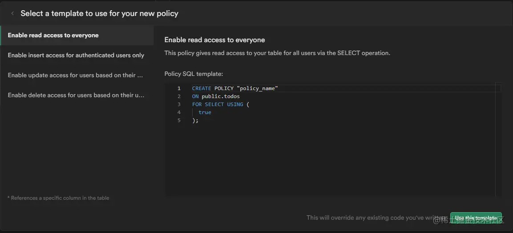Choose the insert access for authenticated users template
The image size is (513, 233).
(x=76, y=55)
